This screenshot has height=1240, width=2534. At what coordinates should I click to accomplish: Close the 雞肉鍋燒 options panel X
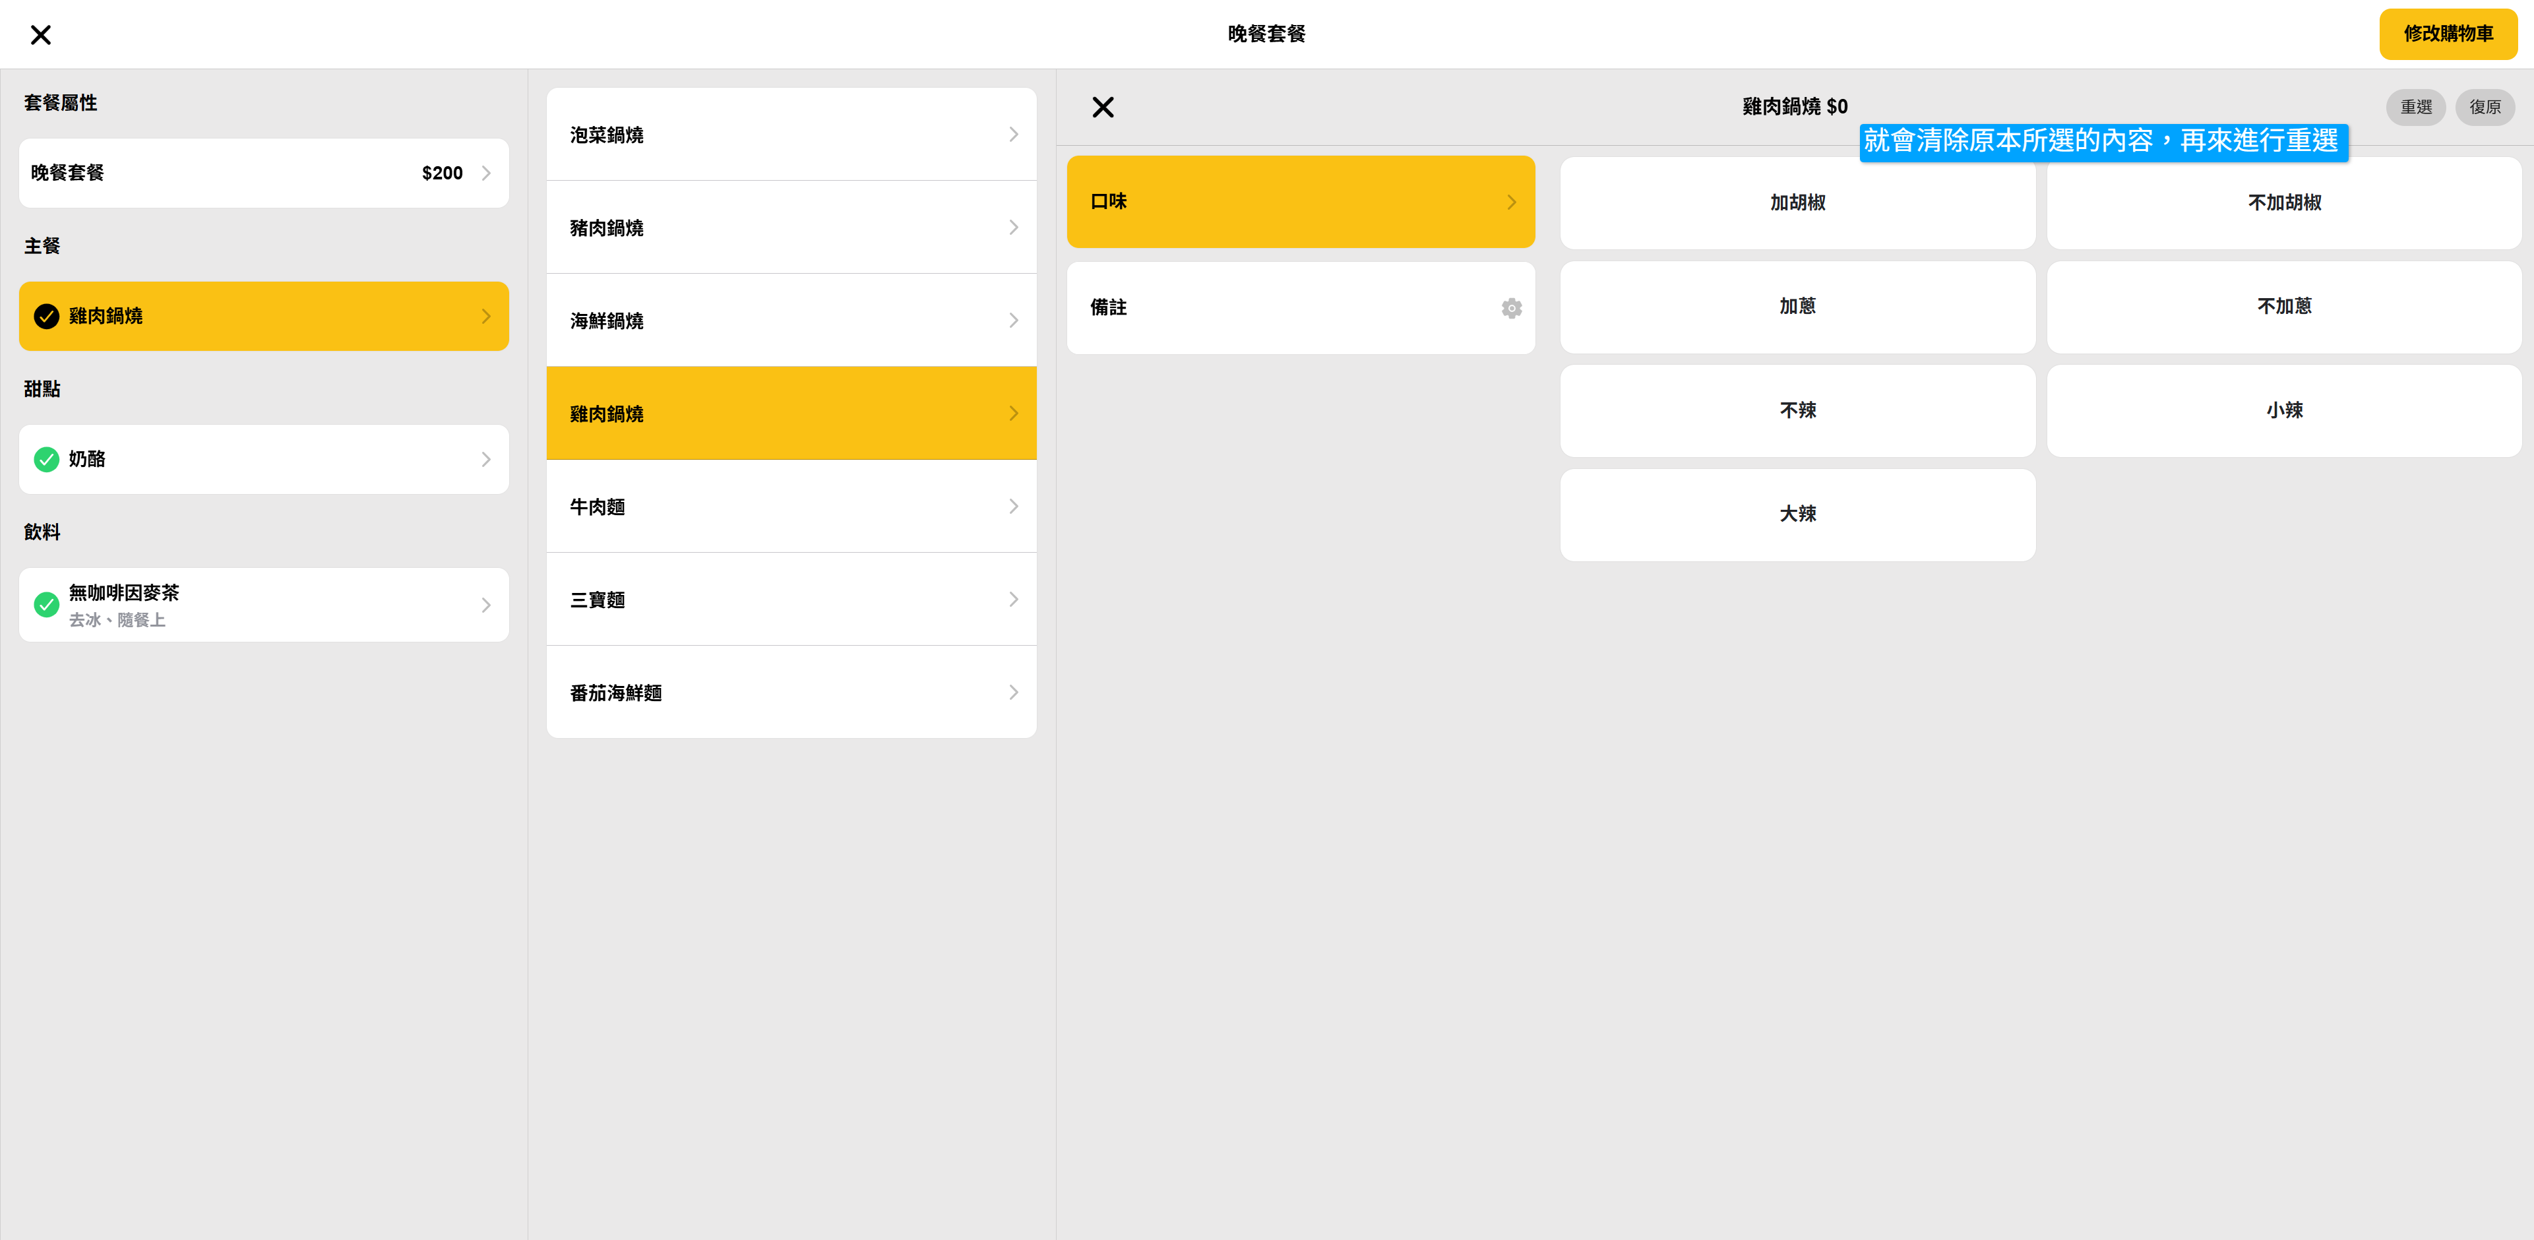[x=1103, y=108]
